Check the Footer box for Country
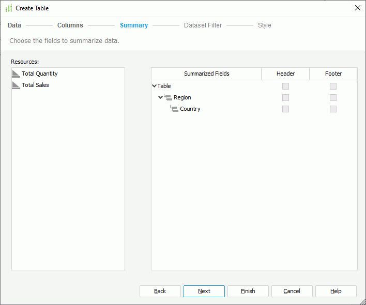The width and height of the screenshot is (366, 305). pyautogui.click(x=333, y=109)
